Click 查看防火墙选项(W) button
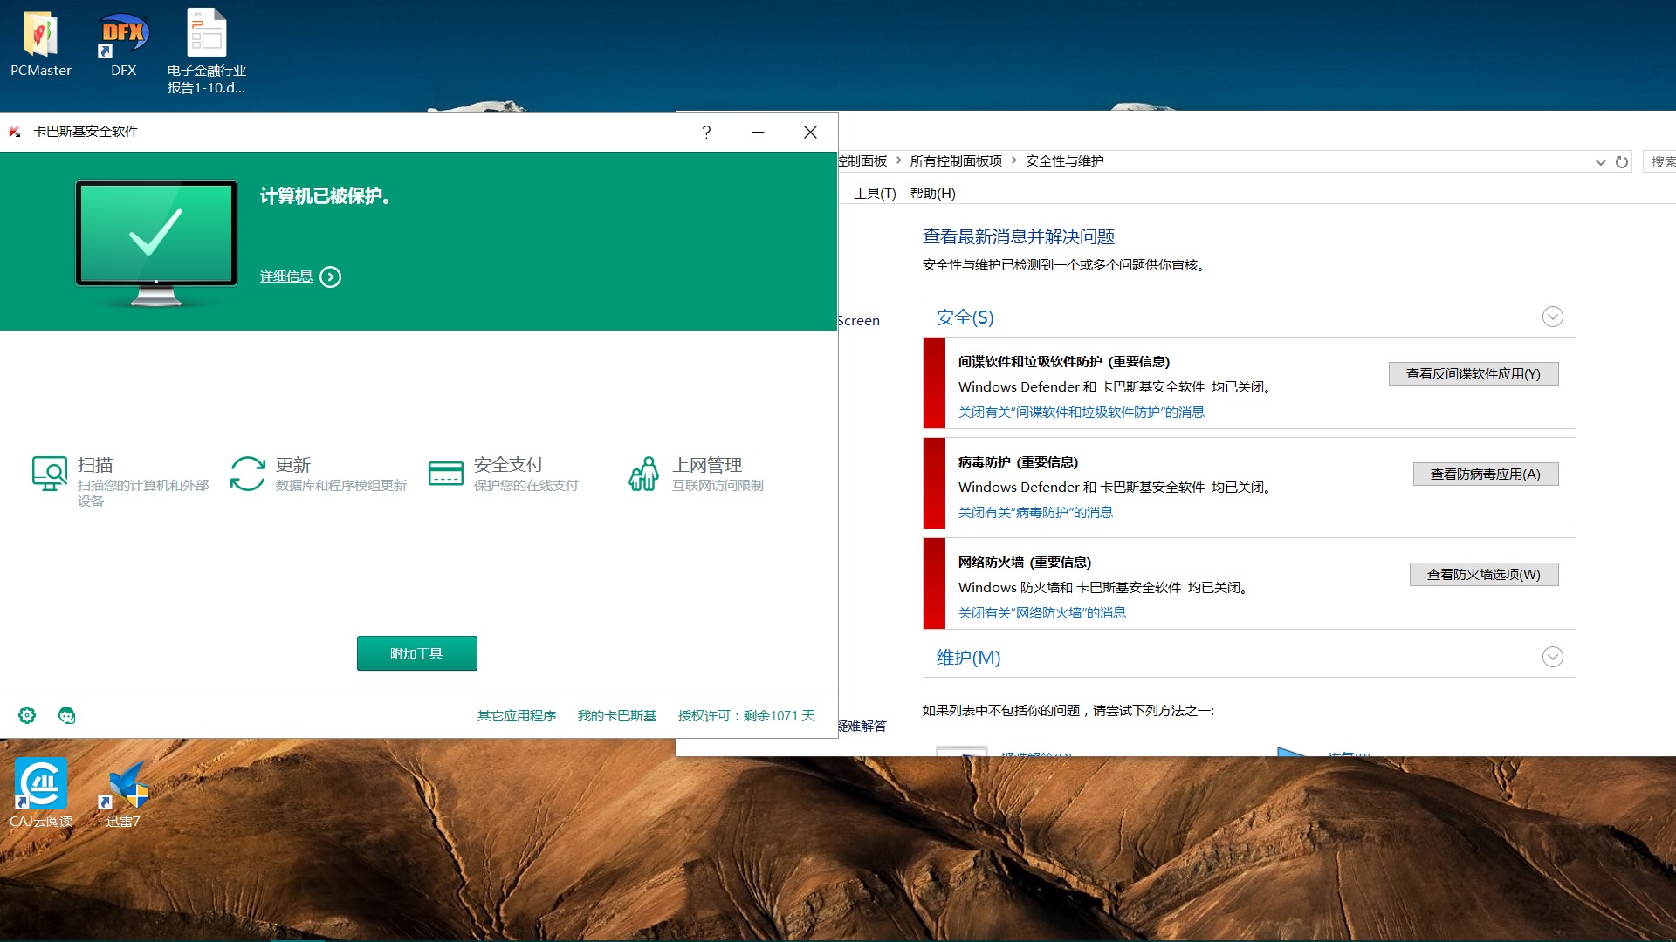 coord(1483,574)
